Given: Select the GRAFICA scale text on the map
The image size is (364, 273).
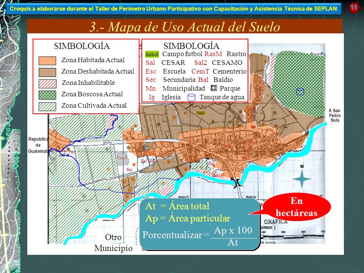Looking at the screenshot, I should (x=276, y=222).
